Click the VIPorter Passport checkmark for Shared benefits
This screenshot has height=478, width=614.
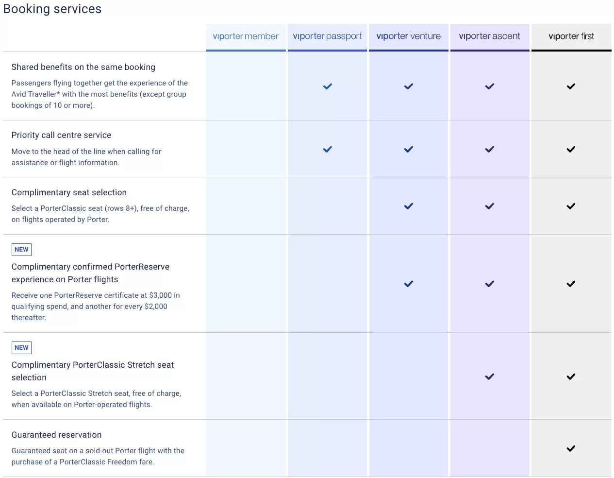[x=328, y=86]
